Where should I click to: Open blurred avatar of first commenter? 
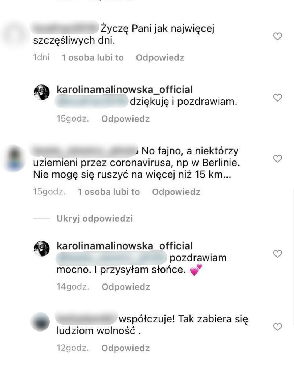coord(13,35)
